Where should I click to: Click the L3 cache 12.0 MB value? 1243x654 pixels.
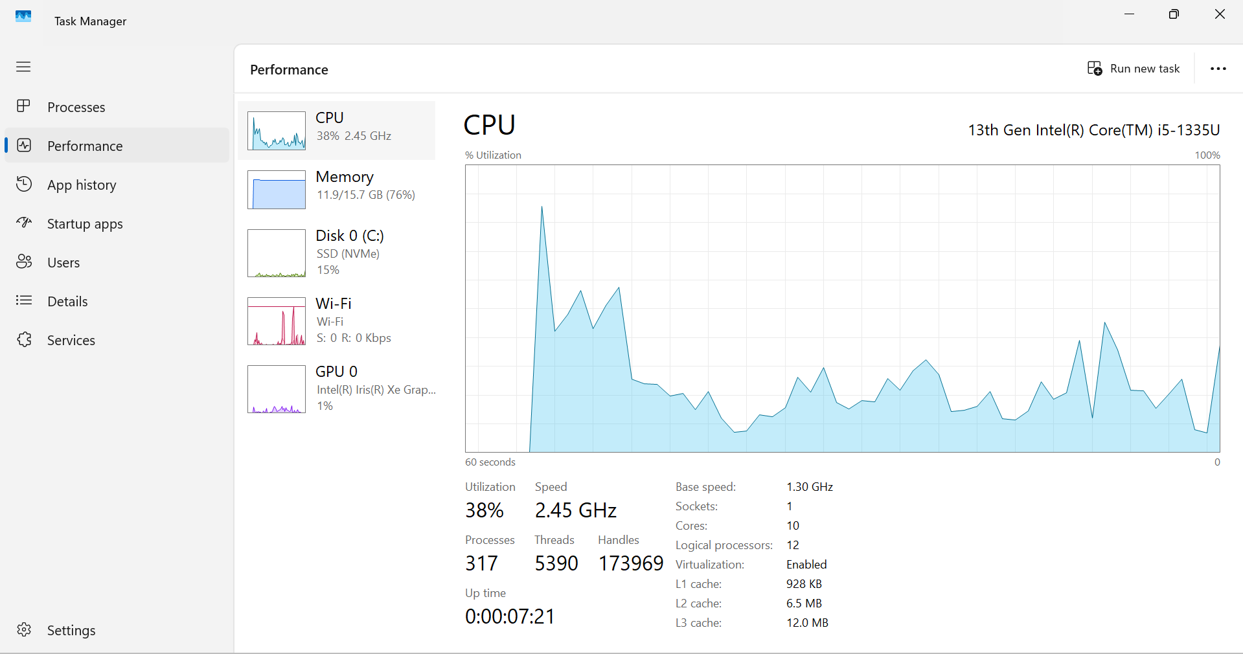click(807, 623)
